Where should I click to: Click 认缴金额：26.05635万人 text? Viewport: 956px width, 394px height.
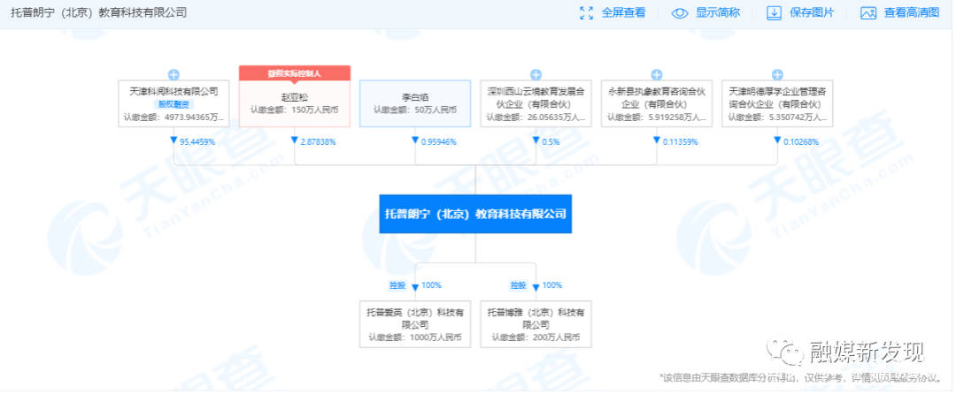tap(536, 117)
